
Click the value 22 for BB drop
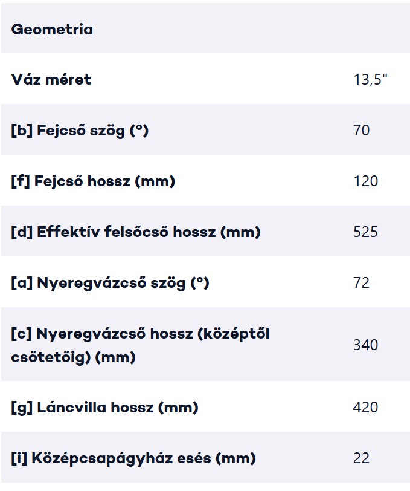coord(361,458)
